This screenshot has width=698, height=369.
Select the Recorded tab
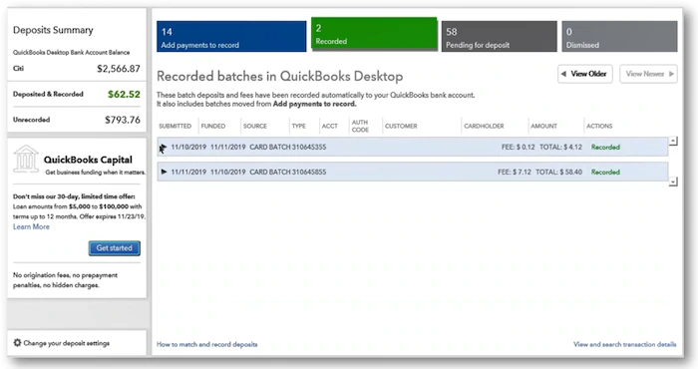click(374, 34)
